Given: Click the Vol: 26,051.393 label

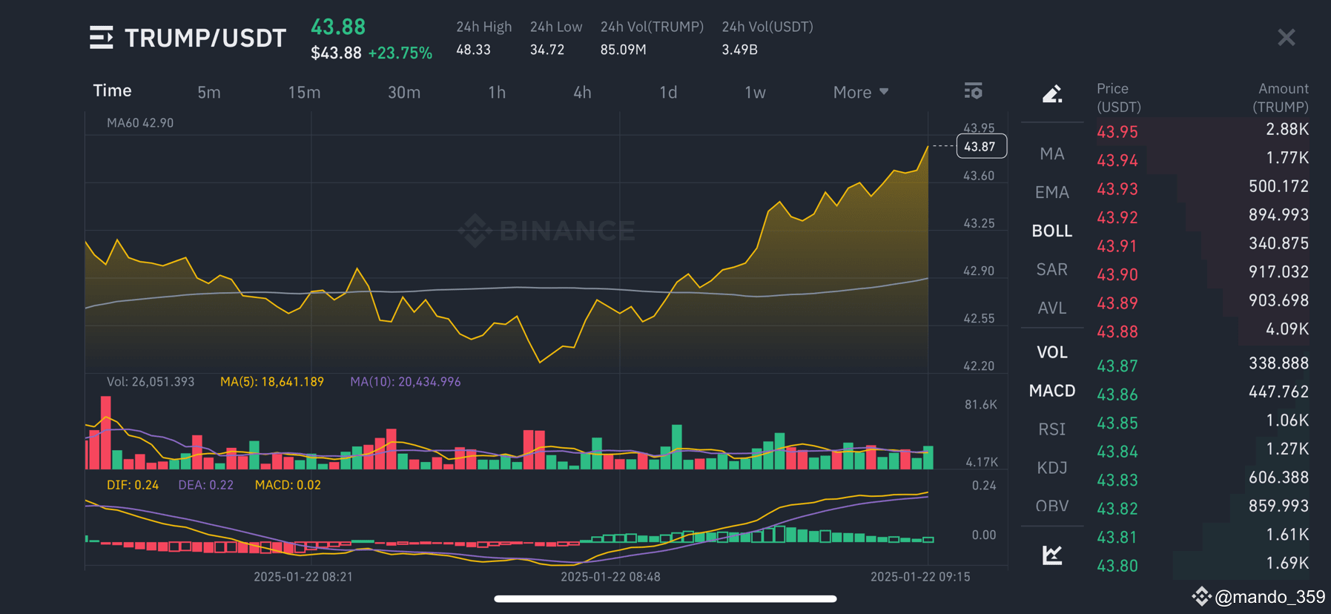Looking at the screenshot, I should point(151,382).
